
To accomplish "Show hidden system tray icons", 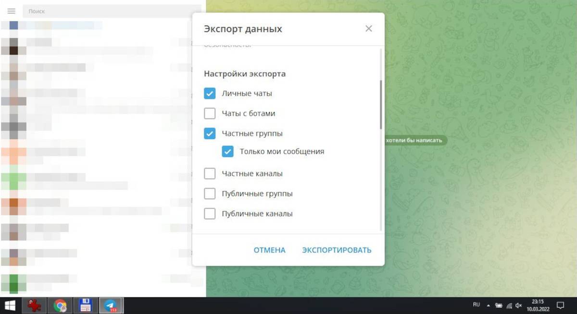I will 489,305.
